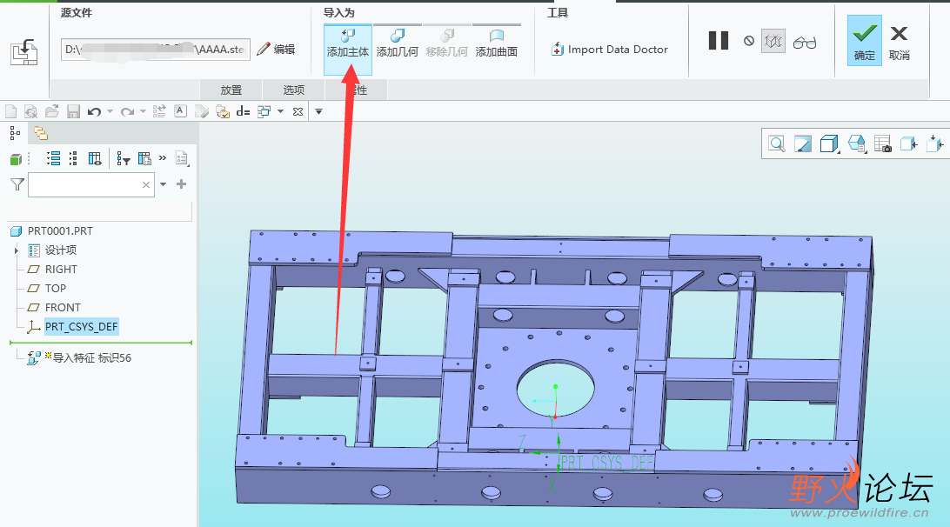Image resolution: width=950 pixels, height=527 pixels.
Task: Switch to the Layer Tree folder tab
Action: [41, 133]
